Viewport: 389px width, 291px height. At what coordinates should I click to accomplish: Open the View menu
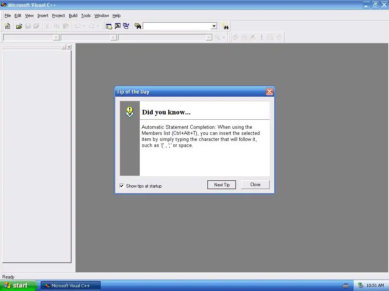pos(29,16)
